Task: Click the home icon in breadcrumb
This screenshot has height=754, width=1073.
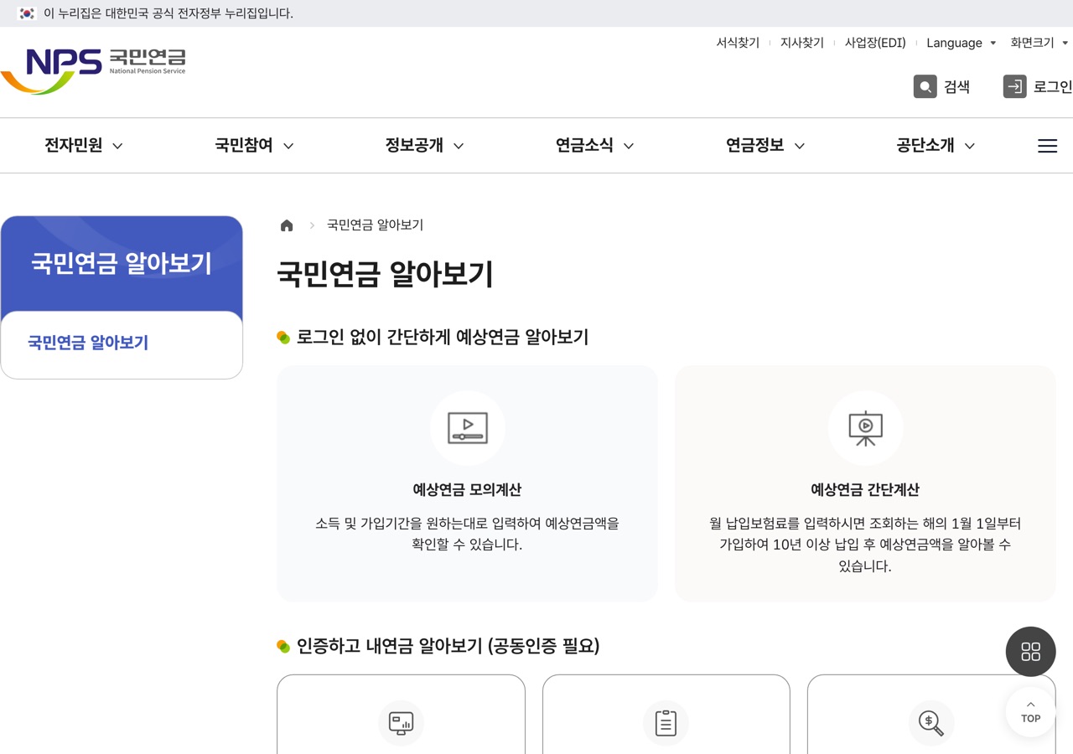Action: [287, 225]
